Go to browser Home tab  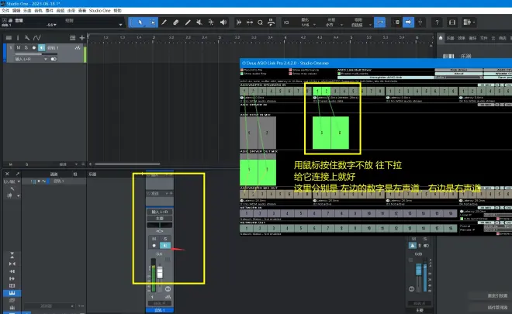click(441, 38)
